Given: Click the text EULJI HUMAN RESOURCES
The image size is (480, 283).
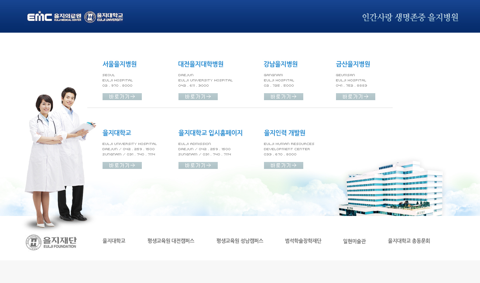Looking at the screenshot, I should coord(289,144).
